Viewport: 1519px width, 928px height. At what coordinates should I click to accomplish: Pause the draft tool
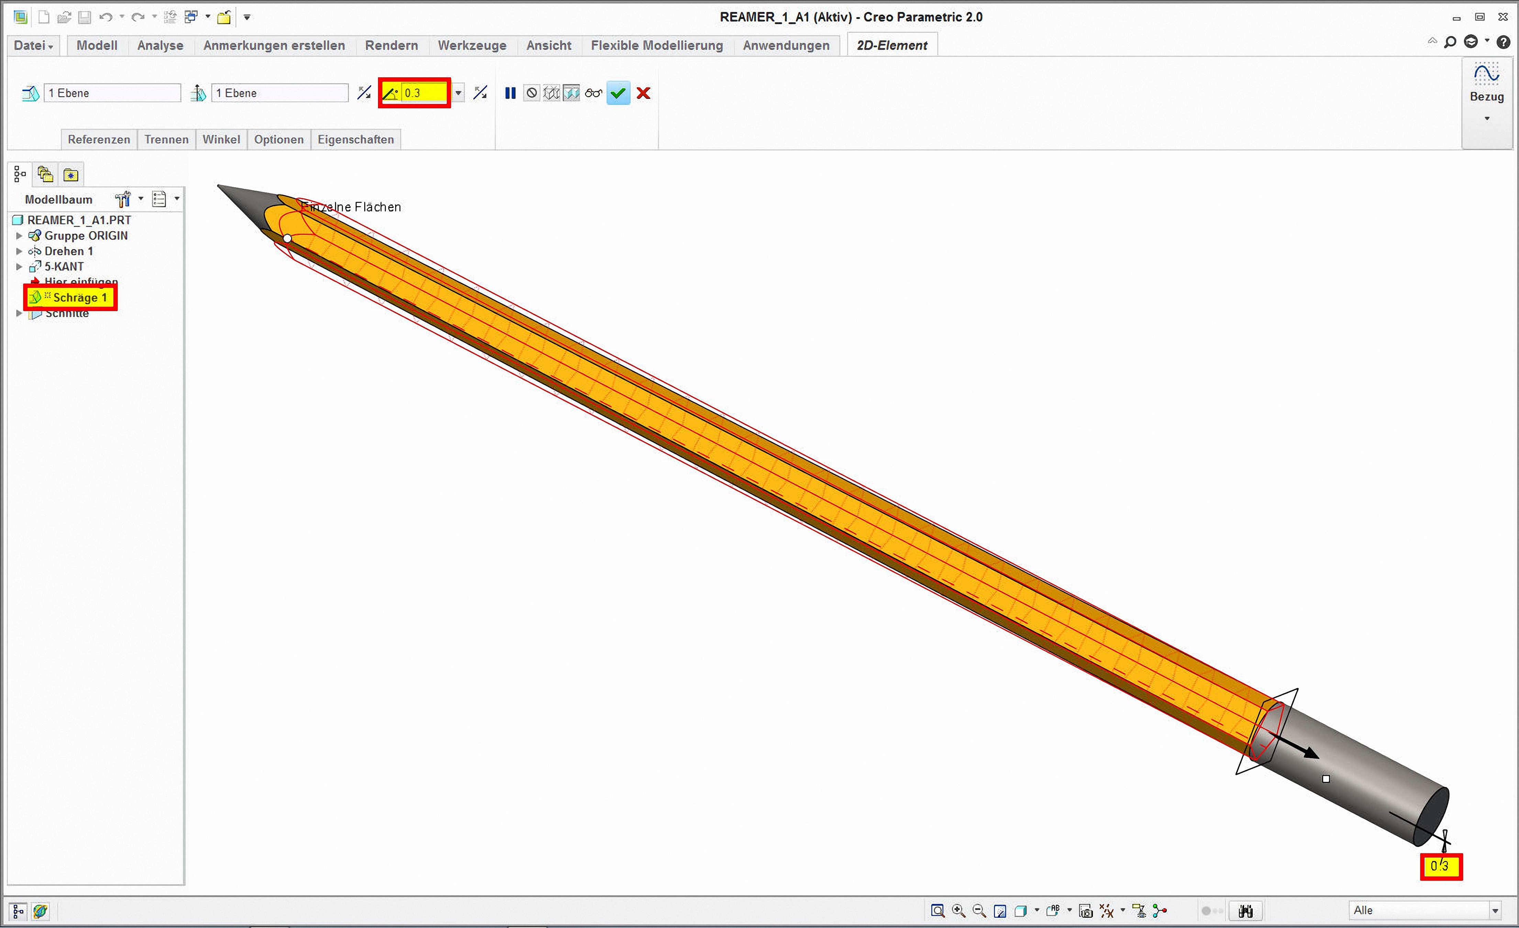[510, 93]
